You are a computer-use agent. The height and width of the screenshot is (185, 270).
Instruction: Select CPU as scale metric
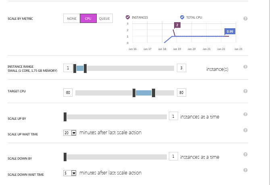coord(88,19)
